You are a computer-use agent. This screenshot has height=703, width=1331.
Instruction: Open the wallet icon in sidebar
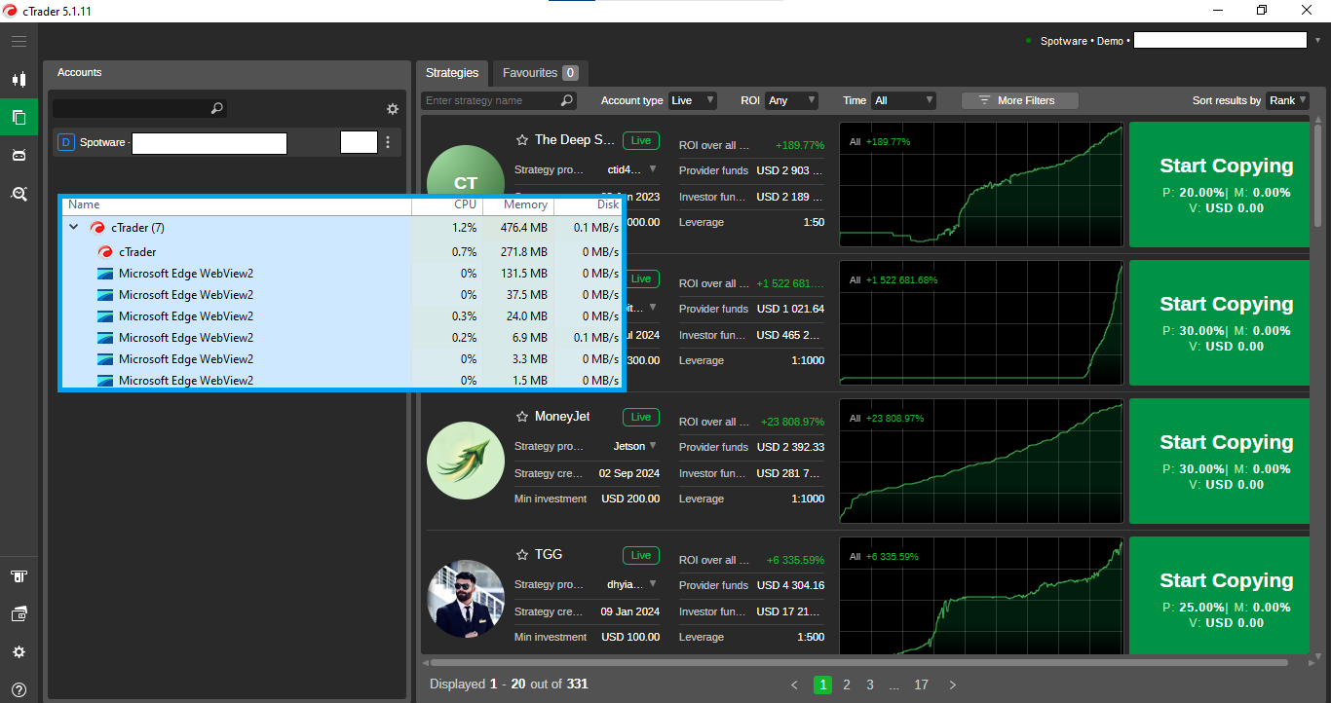click(x=19, y=614)
